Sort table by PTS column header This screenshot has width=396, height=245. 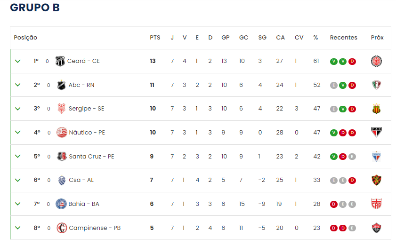155,38
